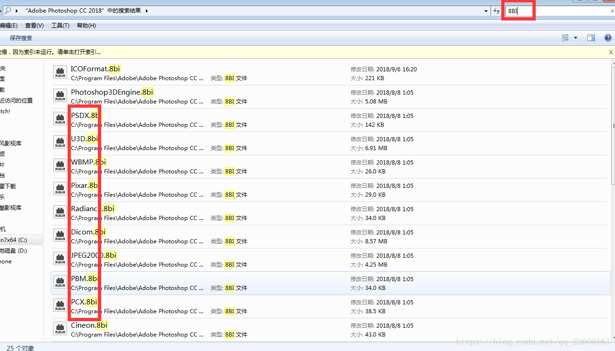The width and height of the screenshot is (615, 351).
Task: Close the yellow index information bar
Action: (x=611, y=52)
